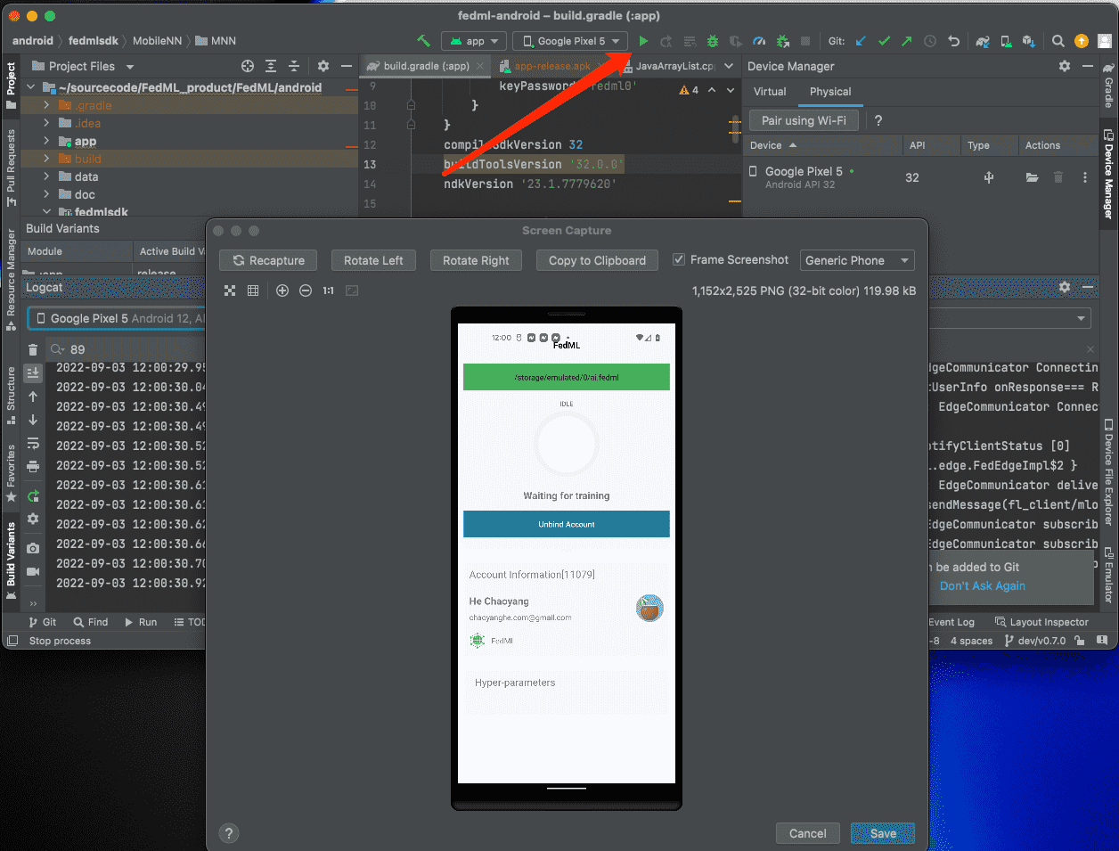Click Git Update Project blue arrow
The image size is (1119, 851).
(861, 41)
